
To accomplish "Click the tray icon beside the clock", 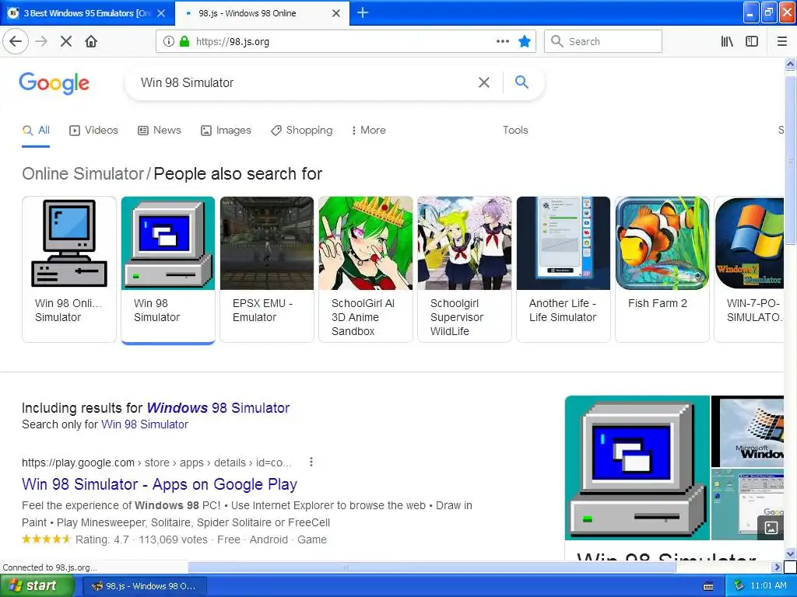I will [x=739, y=586].
